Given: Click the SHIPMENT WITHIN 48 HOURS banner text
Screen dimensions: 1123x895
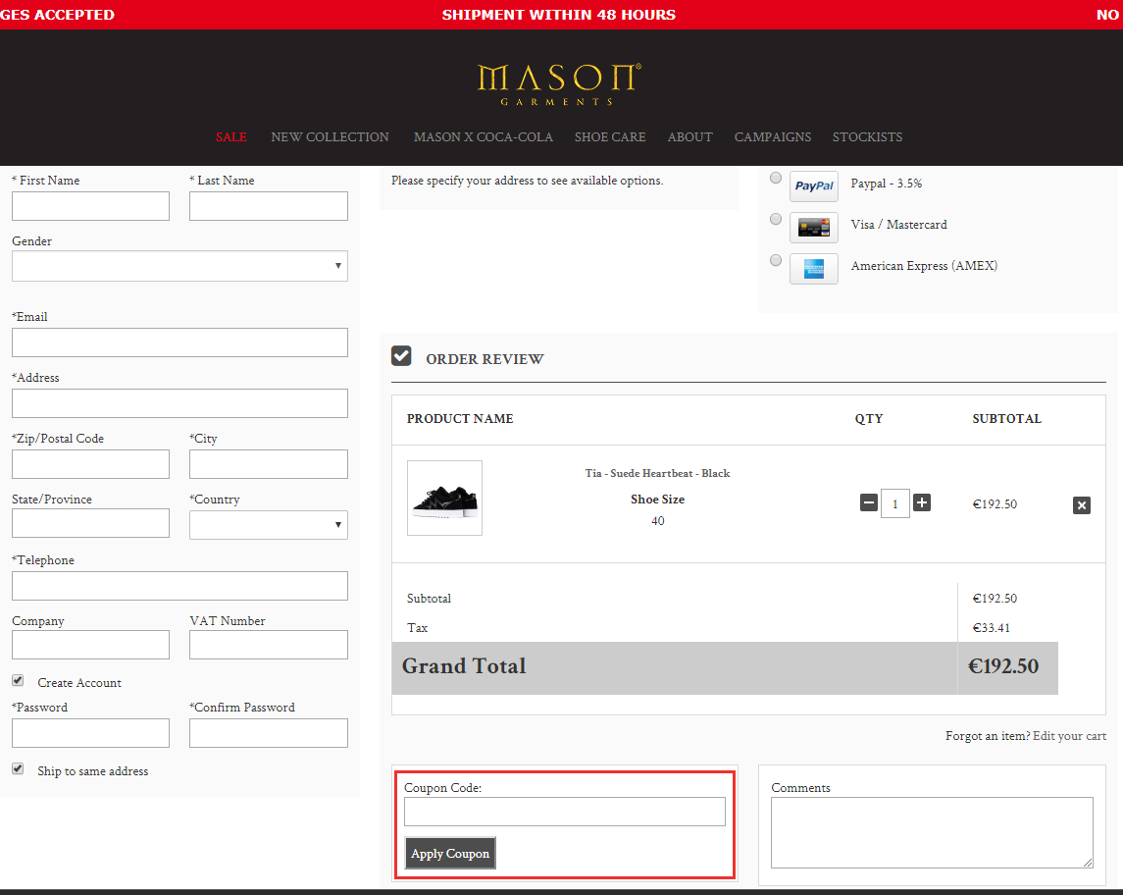Looking at the screenshot, I should [559, 15].
